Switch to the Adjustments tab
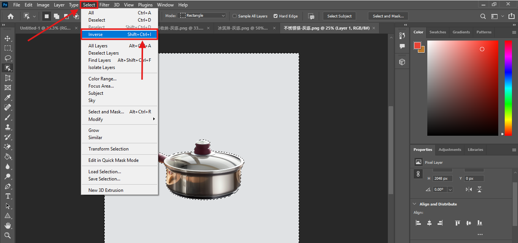Image resolution: width=518 pixels, height=243 pixels. pyautogui.click(x=450, y=150)
